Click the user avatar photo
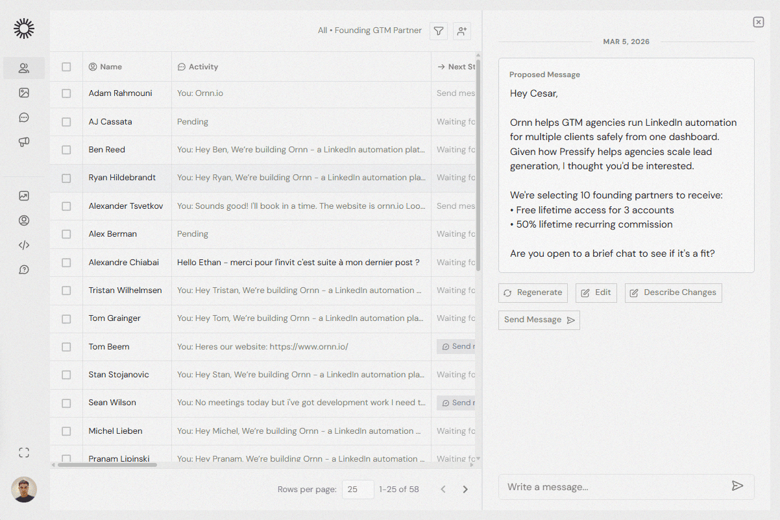 click(x=24, y=490)
